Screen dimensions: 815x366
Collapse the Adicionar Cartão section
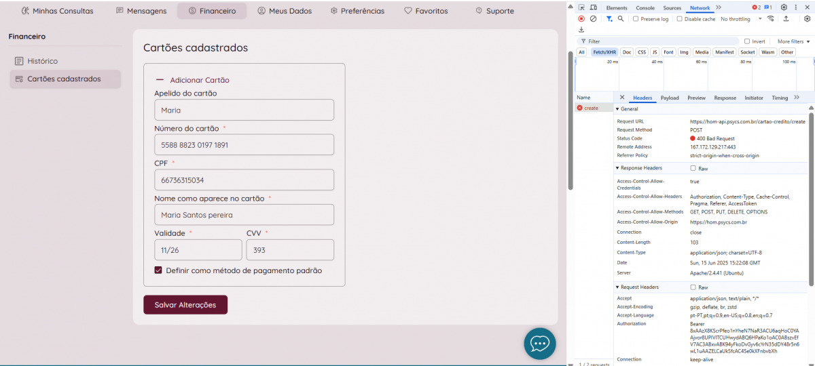click(x=160, y=80)
